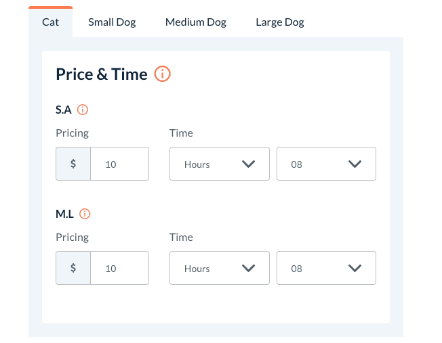Click the info icon beside S.A
This screenshot has width=442, height=343.
pyautogui.click(x=83, y=110)
